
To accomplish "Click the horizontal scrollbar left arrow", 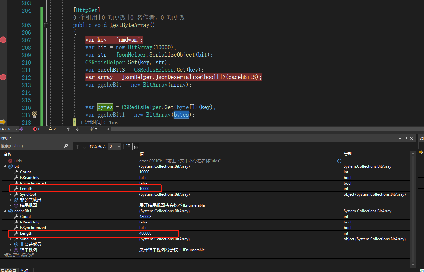I will pos(108,129).
